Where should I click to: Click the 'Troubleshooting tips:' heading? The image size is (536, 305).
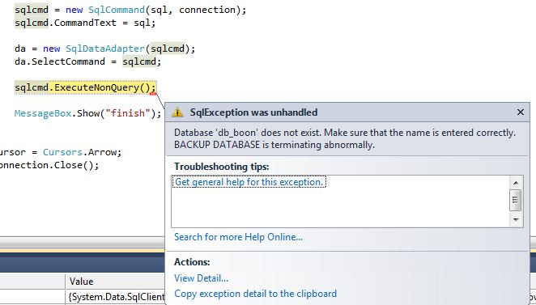tap(222, 167)
